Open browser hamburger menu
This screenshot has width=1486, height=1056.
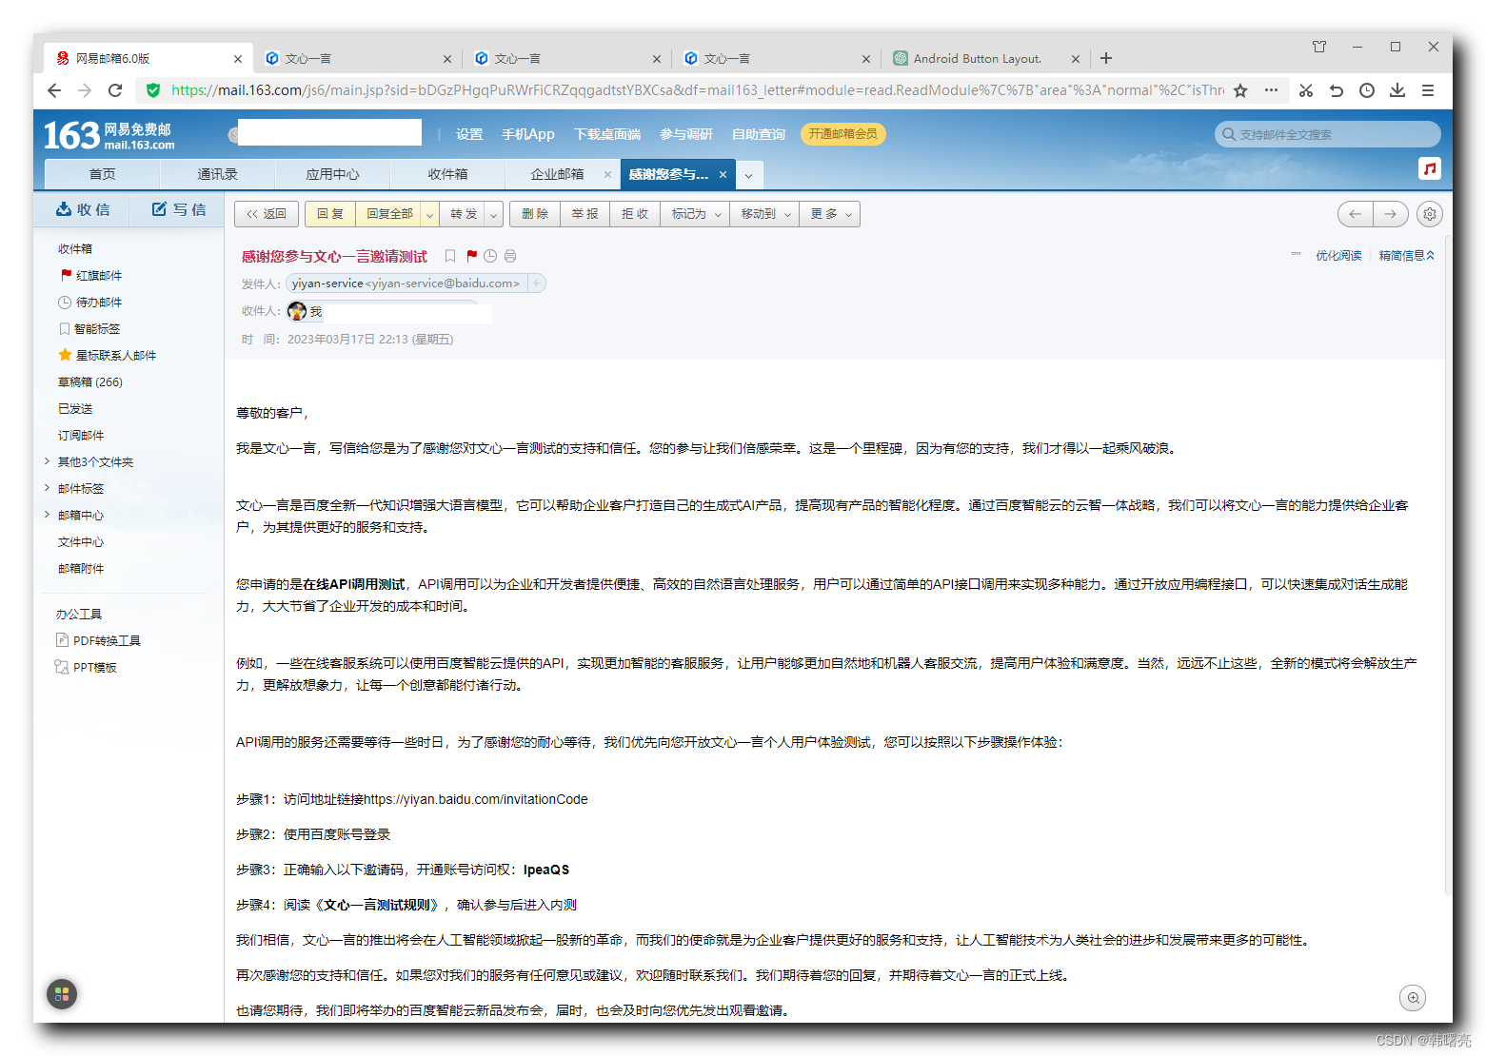[x=1428, y=90]
